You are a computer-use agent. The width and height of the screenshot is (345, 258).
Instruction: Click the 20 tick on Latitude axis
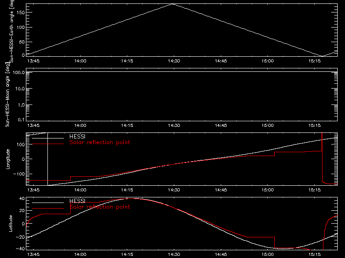pyautogui.click(x=22, y=211)
